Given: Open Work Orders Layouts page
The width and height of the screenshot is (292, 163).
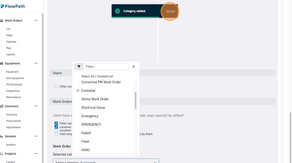Looking at the screenshot, I should tap(10, 54).
